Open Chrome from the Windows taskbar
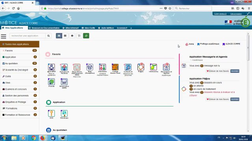 [33, 138]
